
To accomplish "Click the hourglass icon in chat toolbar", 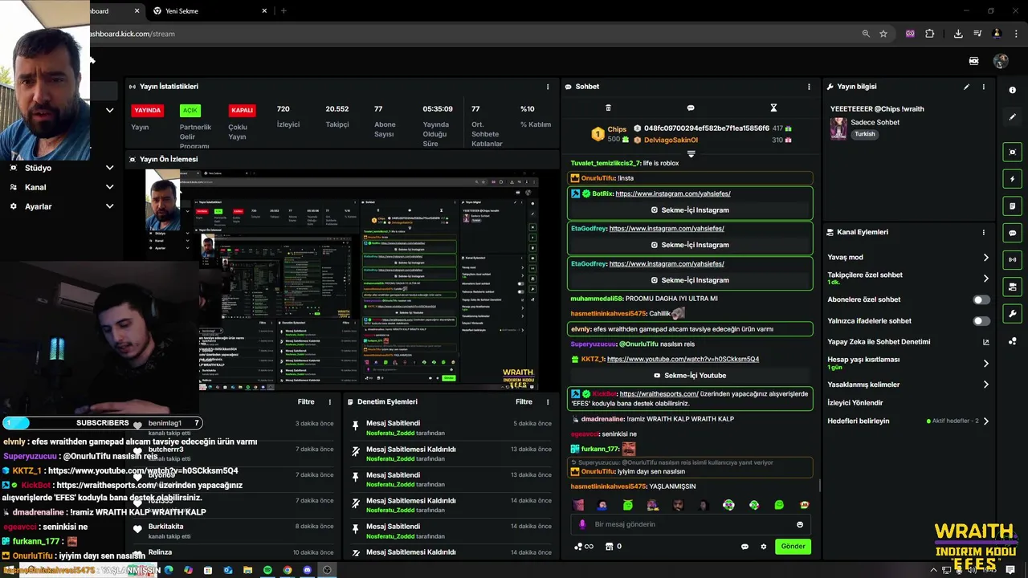I will pos(773,108).
